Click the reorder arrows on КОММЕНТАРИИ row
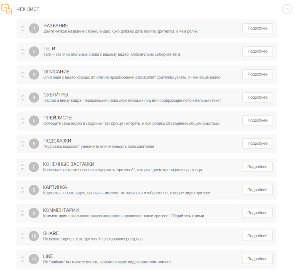 [x=23, y=213]
